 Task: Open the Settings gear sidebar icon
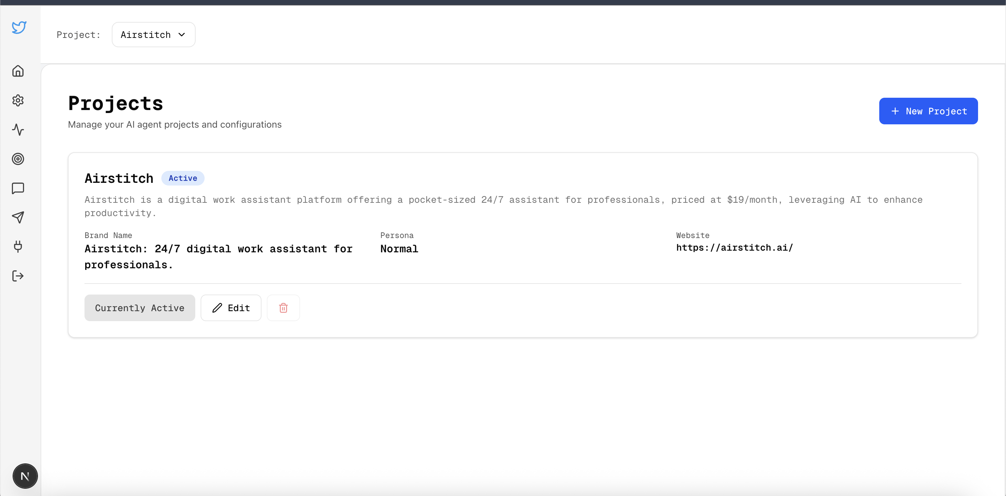point(18,100)
